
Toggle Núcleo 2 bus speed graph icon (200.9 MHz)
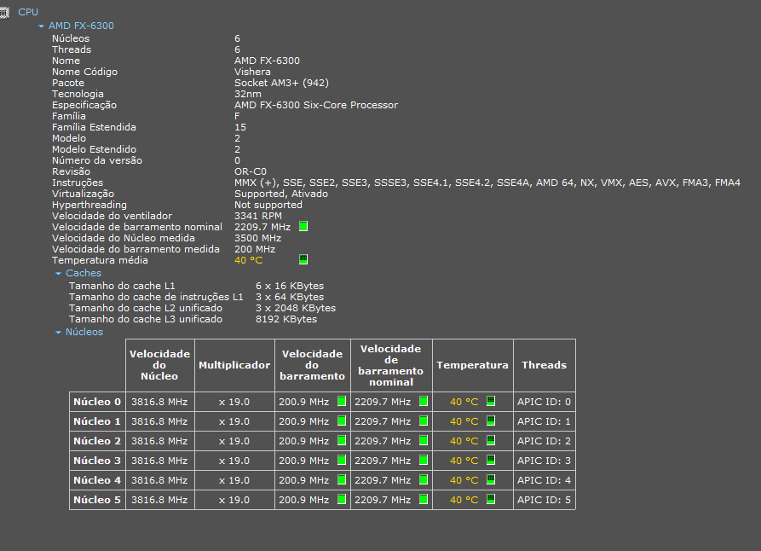[x=342, y=441]
